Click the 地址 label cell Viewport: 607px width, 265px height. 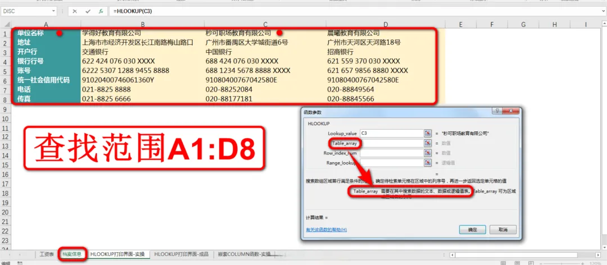click(46, 43)
